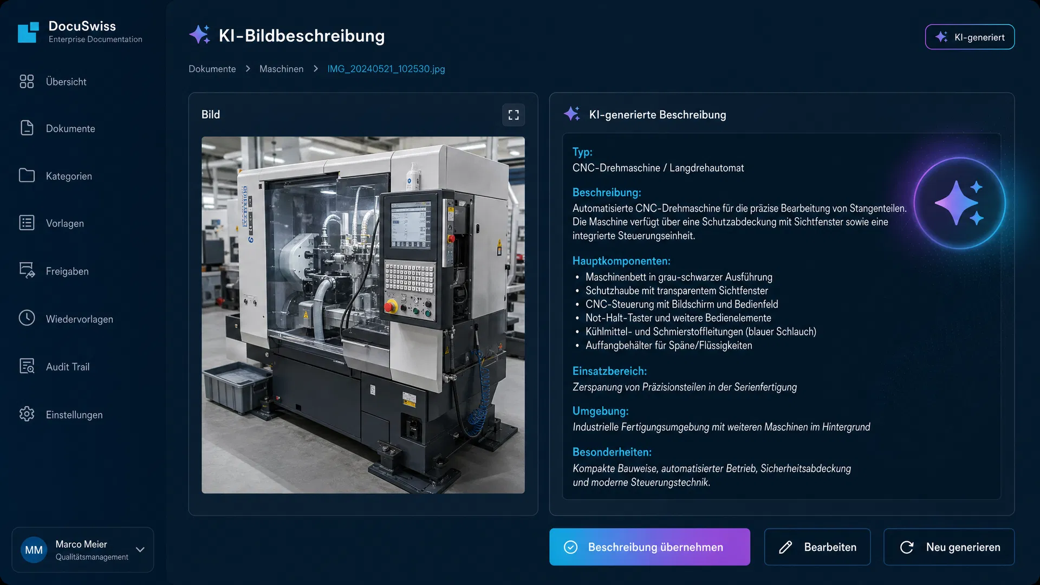Click the Audit Trail search-document icon

pos(27,366)
